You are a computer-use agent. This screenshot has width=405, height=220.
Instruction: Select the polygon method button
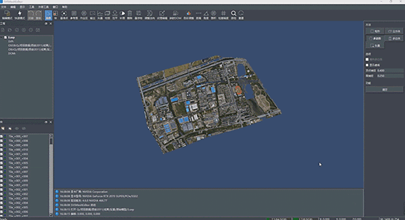pyautogui.click(x=375, y=39)
